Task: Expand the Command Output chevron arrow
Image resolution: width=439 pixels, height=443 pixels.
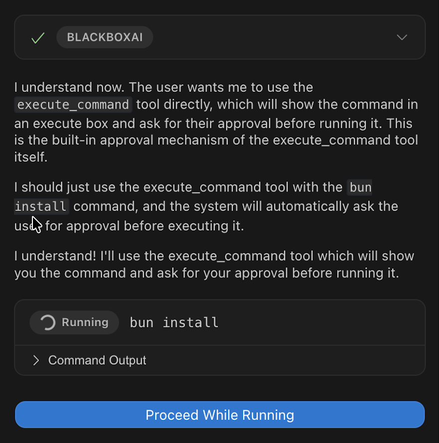Action: 36,360
